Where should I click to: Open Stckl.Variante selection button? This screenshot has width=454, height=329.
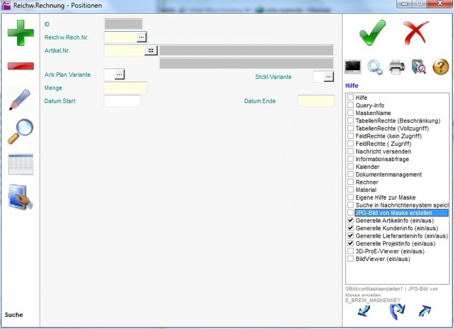pos(329,77)
